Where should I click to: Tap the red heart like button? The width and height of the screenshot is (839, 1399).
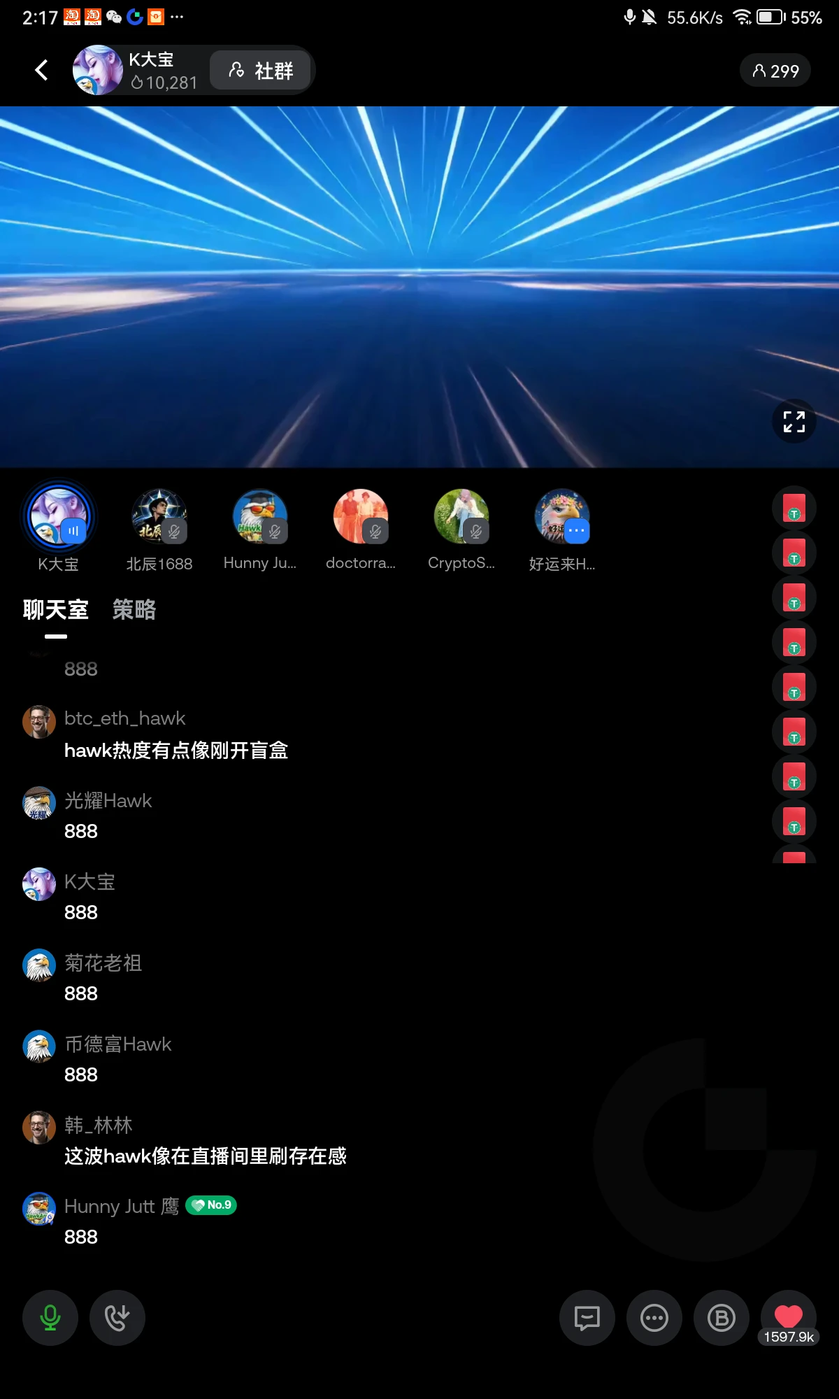(x=789, y=1318)
